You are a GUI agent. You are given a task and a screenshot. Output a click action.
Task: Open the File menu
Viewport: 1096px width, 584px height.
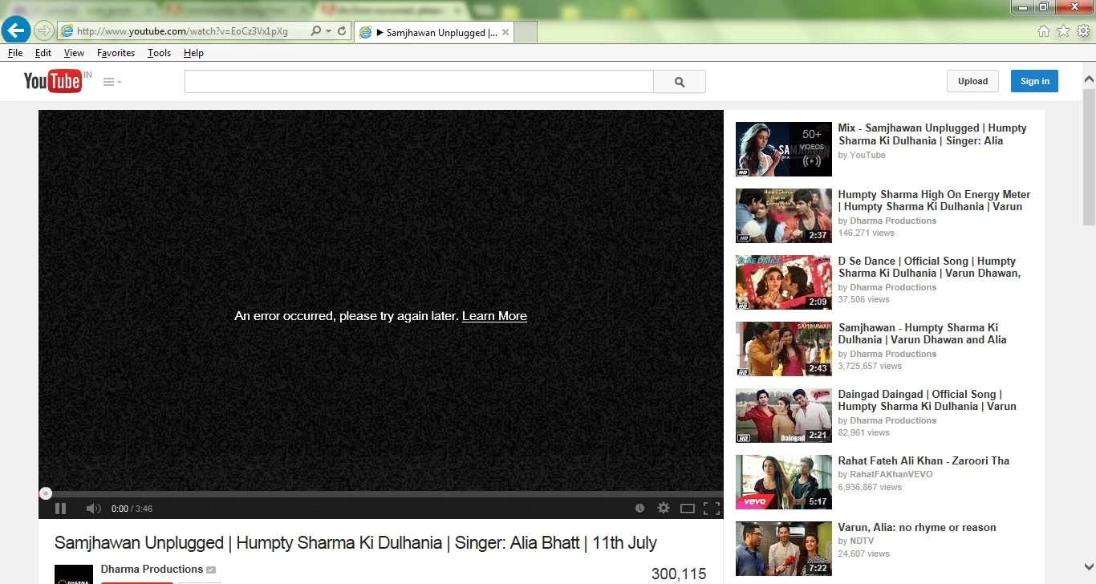coord(15,53)
